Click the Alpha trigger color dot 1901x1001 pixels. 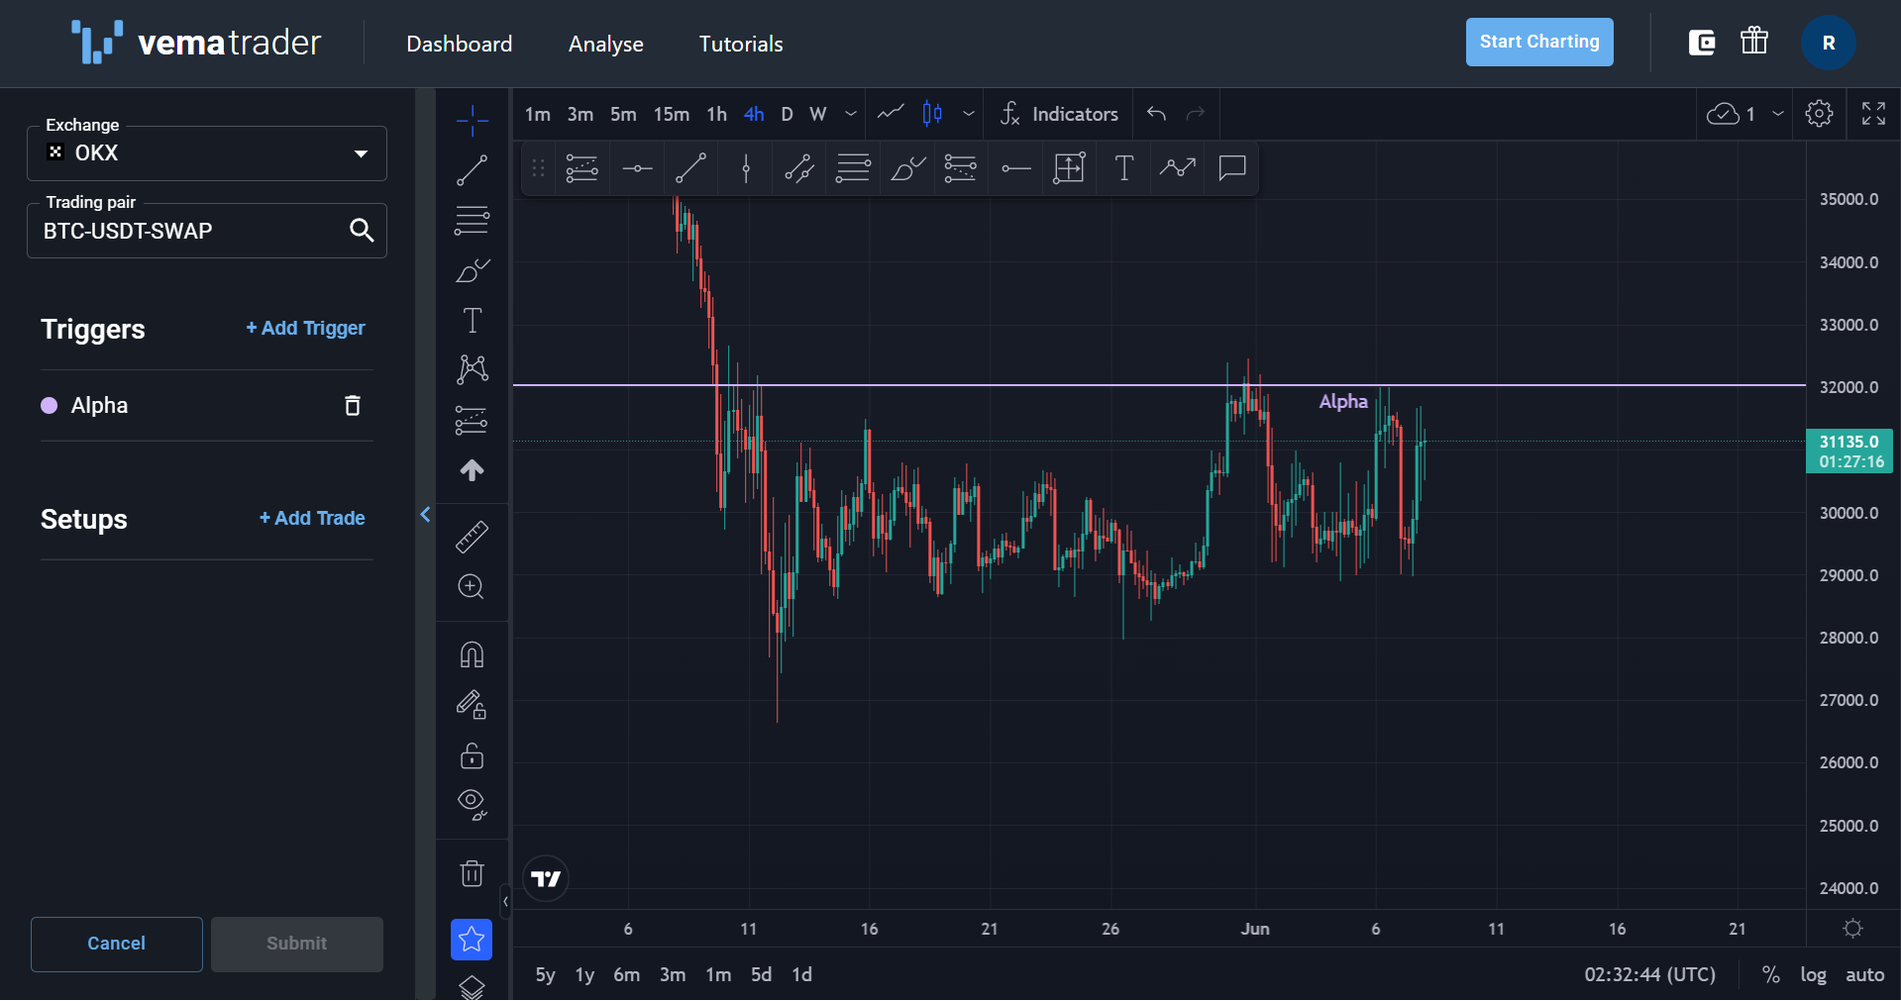[49, 405]
